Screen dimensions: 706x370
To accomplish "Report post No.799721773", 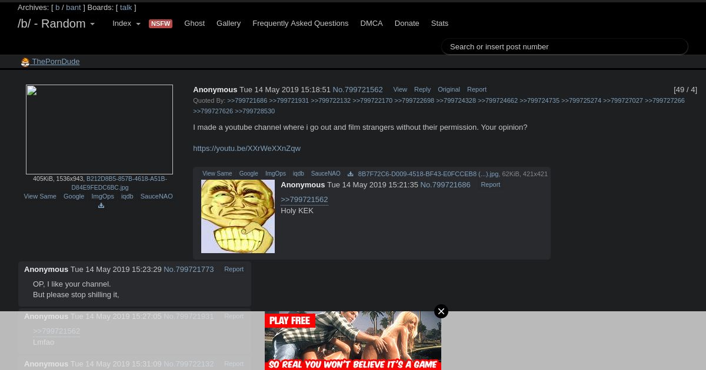I will tap(234, 269).
